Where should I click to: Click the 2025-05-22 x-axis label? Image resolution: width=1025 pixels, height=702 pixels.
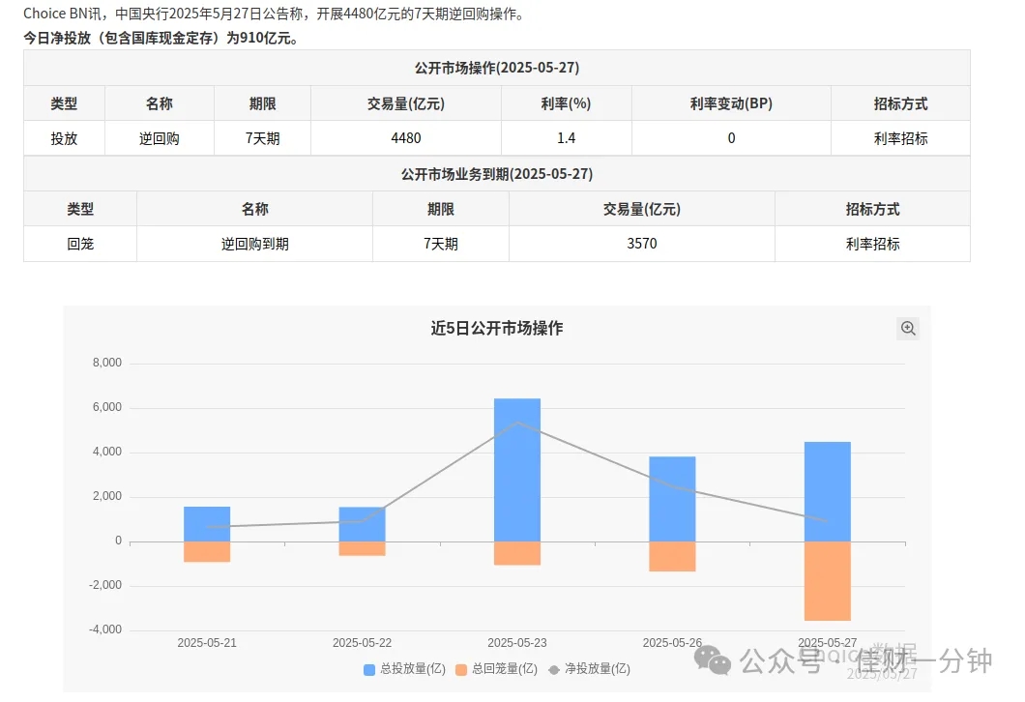tap(363, 642)
